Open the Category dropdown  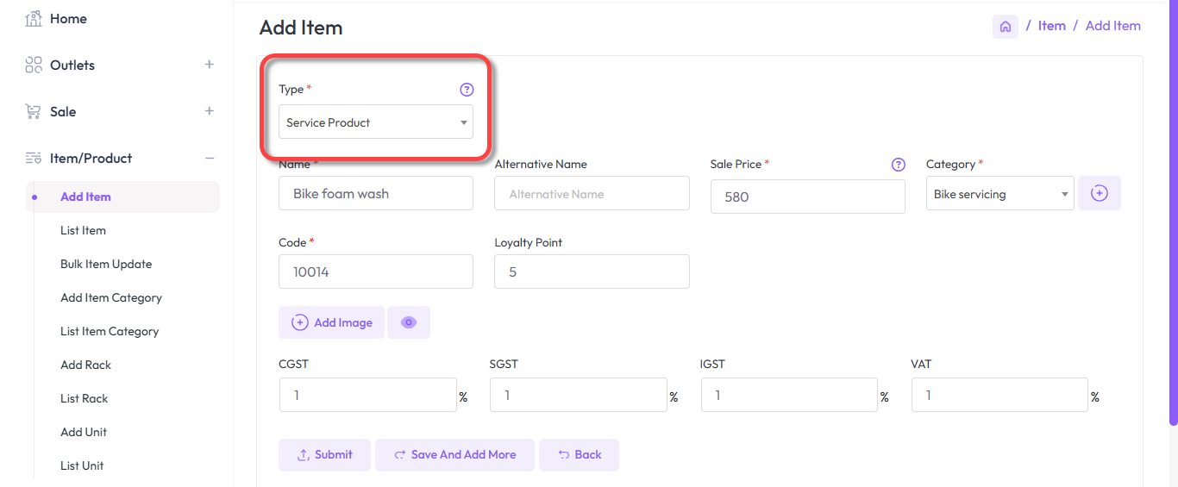pyautogui.click(x=999, y=194)
